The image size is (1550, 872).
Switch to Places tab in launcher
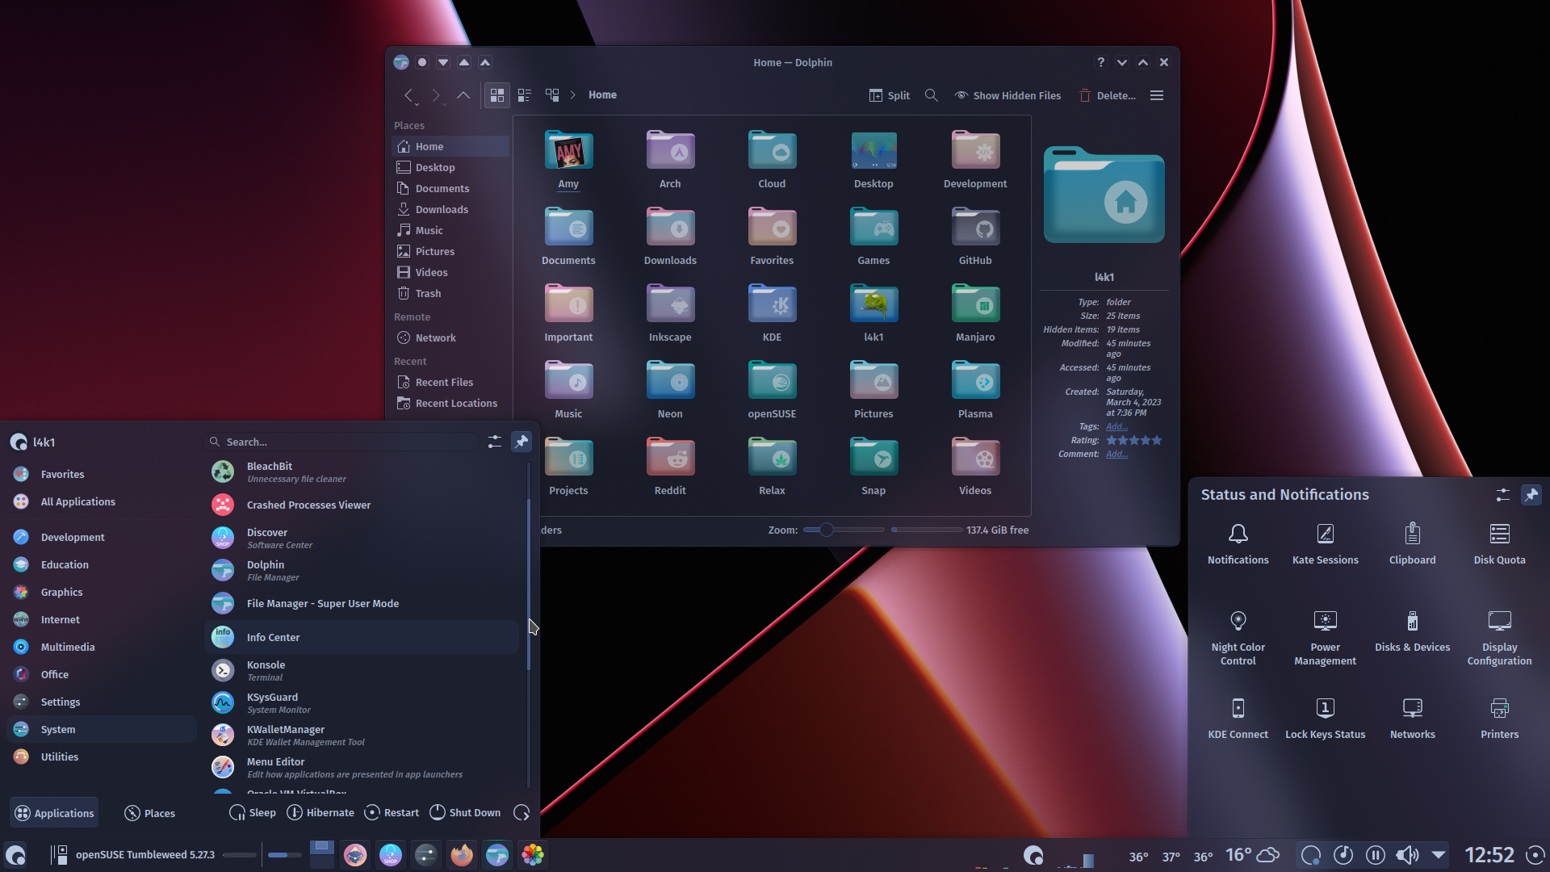(150, 813)
